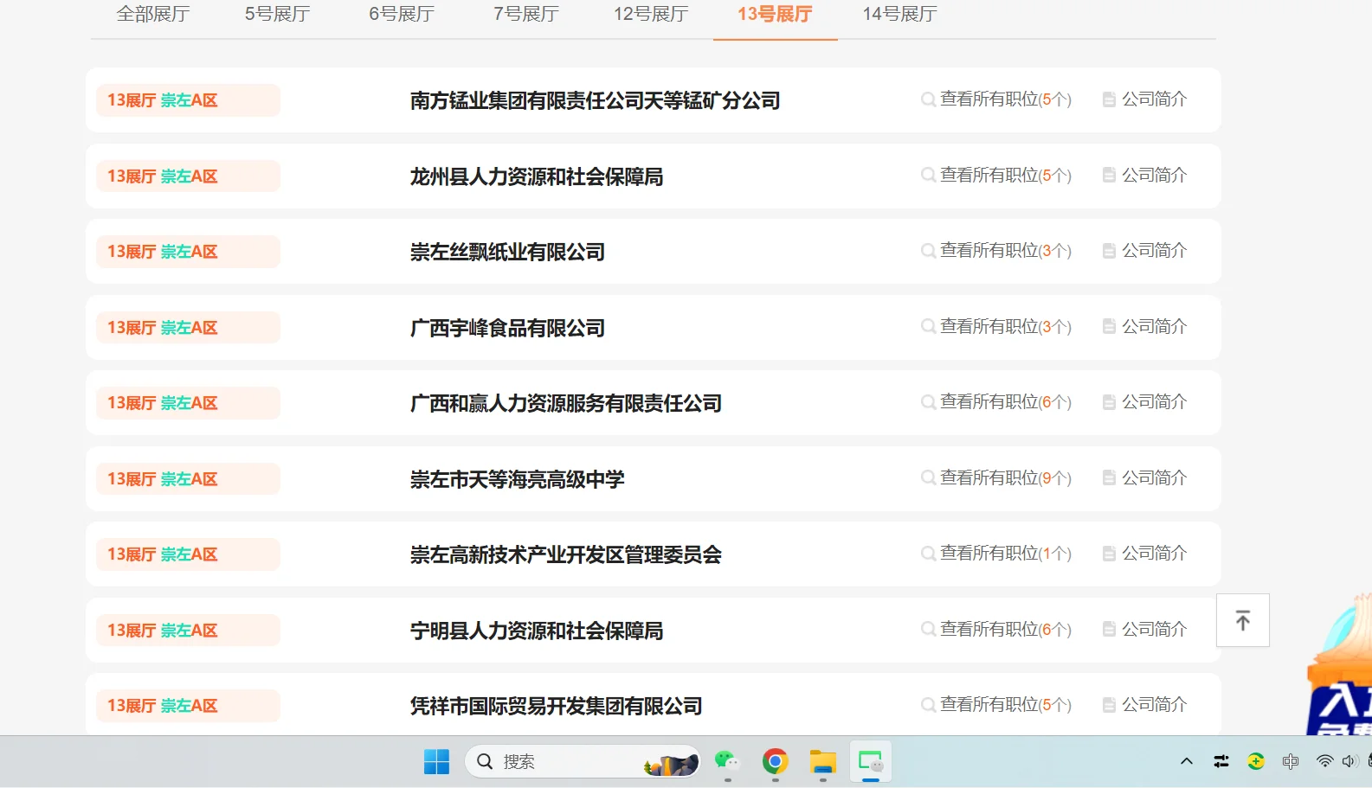This screenshot has width=1372, height=788.
Task: Open the green-yellow plus icon in system tray
Action: [1256, 761]
